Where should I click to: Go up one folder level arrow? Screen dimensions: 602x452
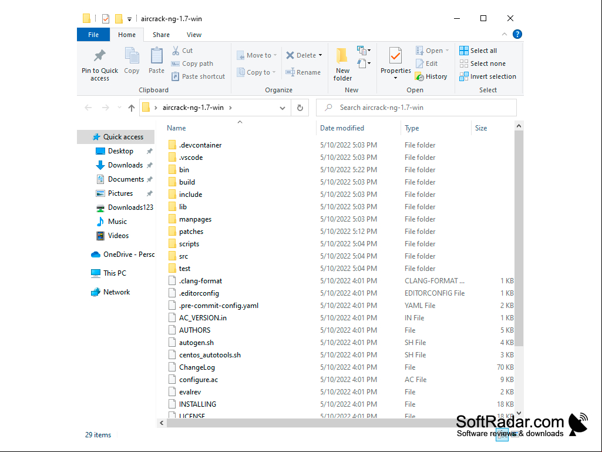pyautogui.click(x=132, y=108)
